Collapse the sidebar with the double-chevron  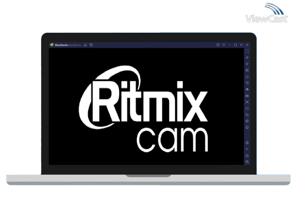click(247, 45)
